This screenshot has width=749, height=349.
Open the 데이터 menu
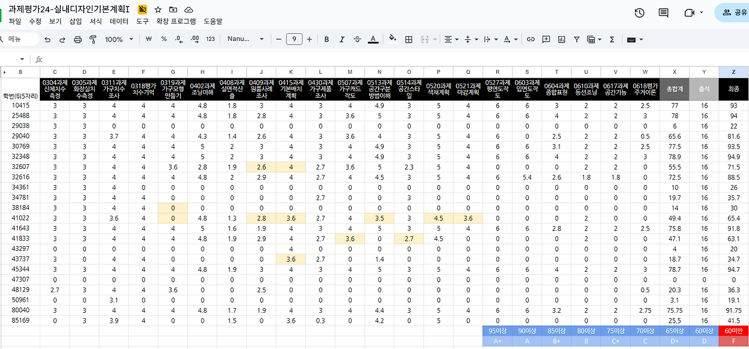click(118, 20)
